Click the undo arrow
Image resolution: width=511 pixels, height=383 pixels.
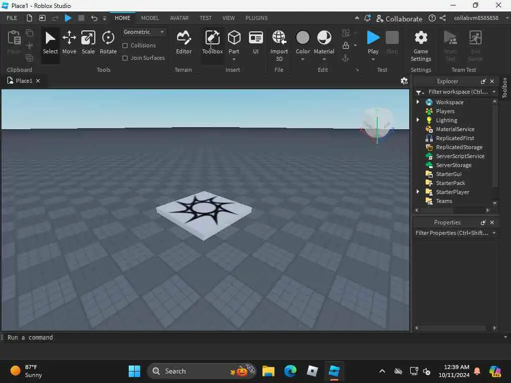(94, 18)
